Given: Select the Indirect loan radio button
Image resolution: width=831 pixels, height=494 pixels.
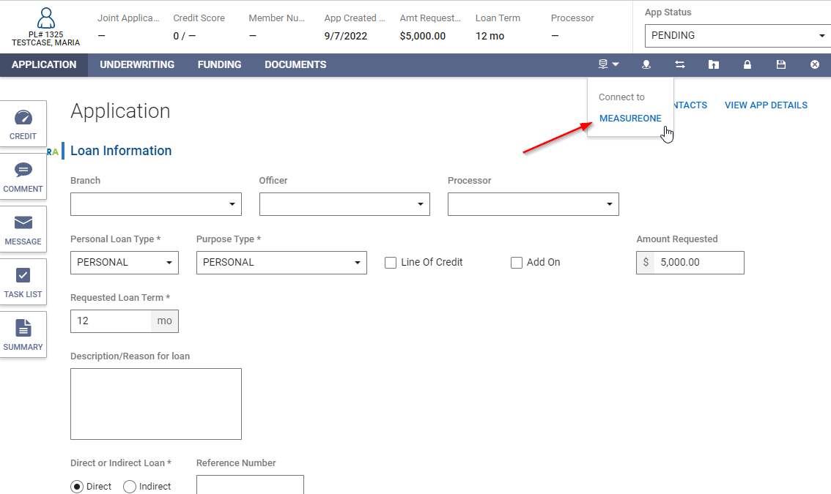Looking at the screenshot, I should [129, 486].
